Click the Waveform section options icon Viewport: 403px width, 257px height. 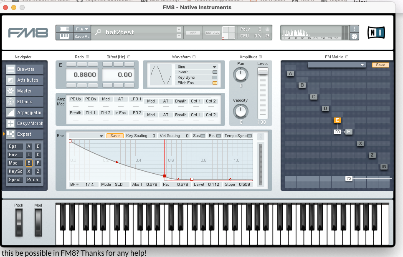(x=194, y=57)
